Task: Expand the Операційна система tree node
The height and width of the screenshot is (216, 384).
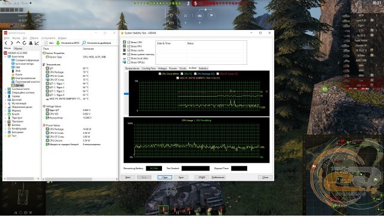Action: click(5, 92)
